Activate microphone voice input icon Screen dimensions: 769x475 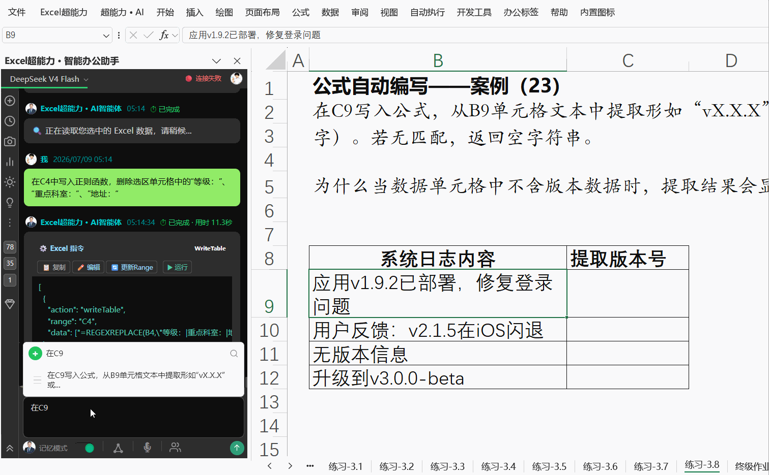click(147, 448)
